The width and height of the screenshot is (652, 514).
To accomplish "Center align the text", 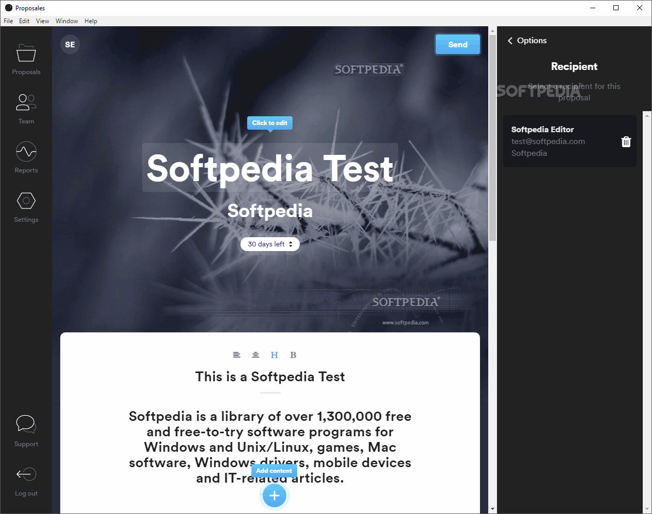I will click(x=255, y=355).
